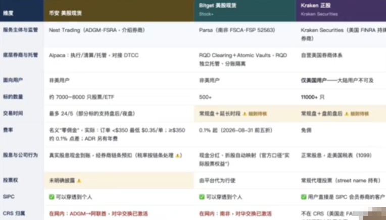The width and height of the screenshot is (386, 220).
Task: Click the 面向用户 row label
Action: pyautogui.click(x=13, y=80)
